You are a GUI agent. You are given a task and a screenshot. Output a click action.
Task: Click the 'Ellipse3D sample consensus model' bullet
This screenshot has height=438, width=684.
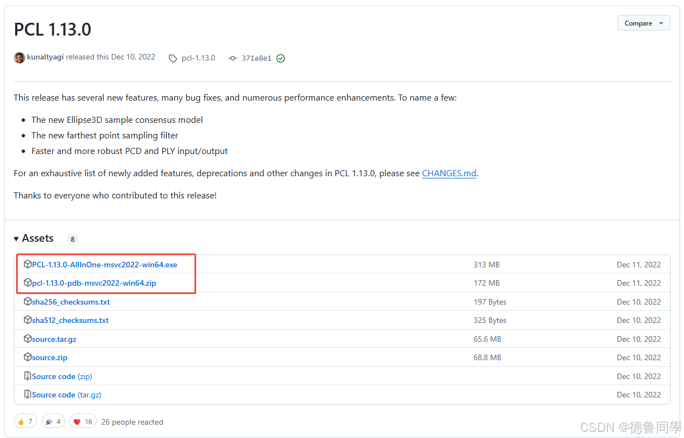click(x=117, y=120)
